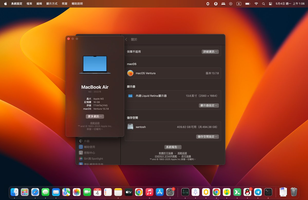Click the input source 'A' icon
Image resolution: width=308 pixels, height=200 pixels.
coord(239,4)
